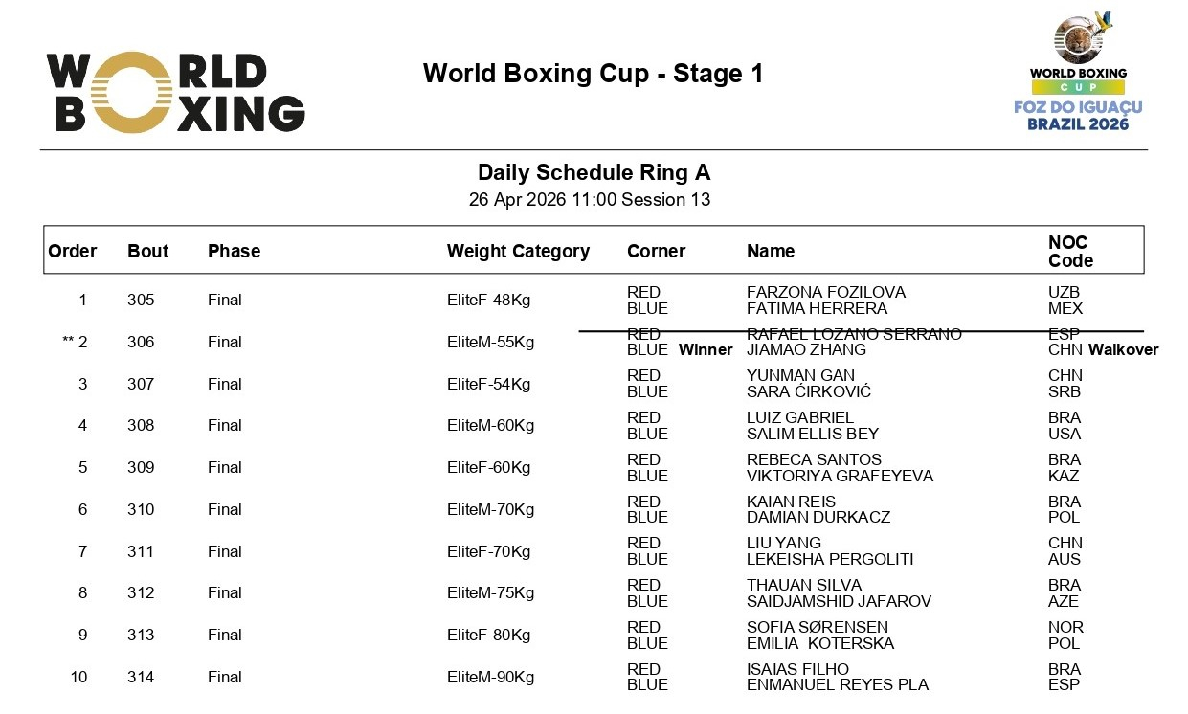This screenshot has width=1188, height=714.
Task: Select bout number 305
Action: [141, 301]
